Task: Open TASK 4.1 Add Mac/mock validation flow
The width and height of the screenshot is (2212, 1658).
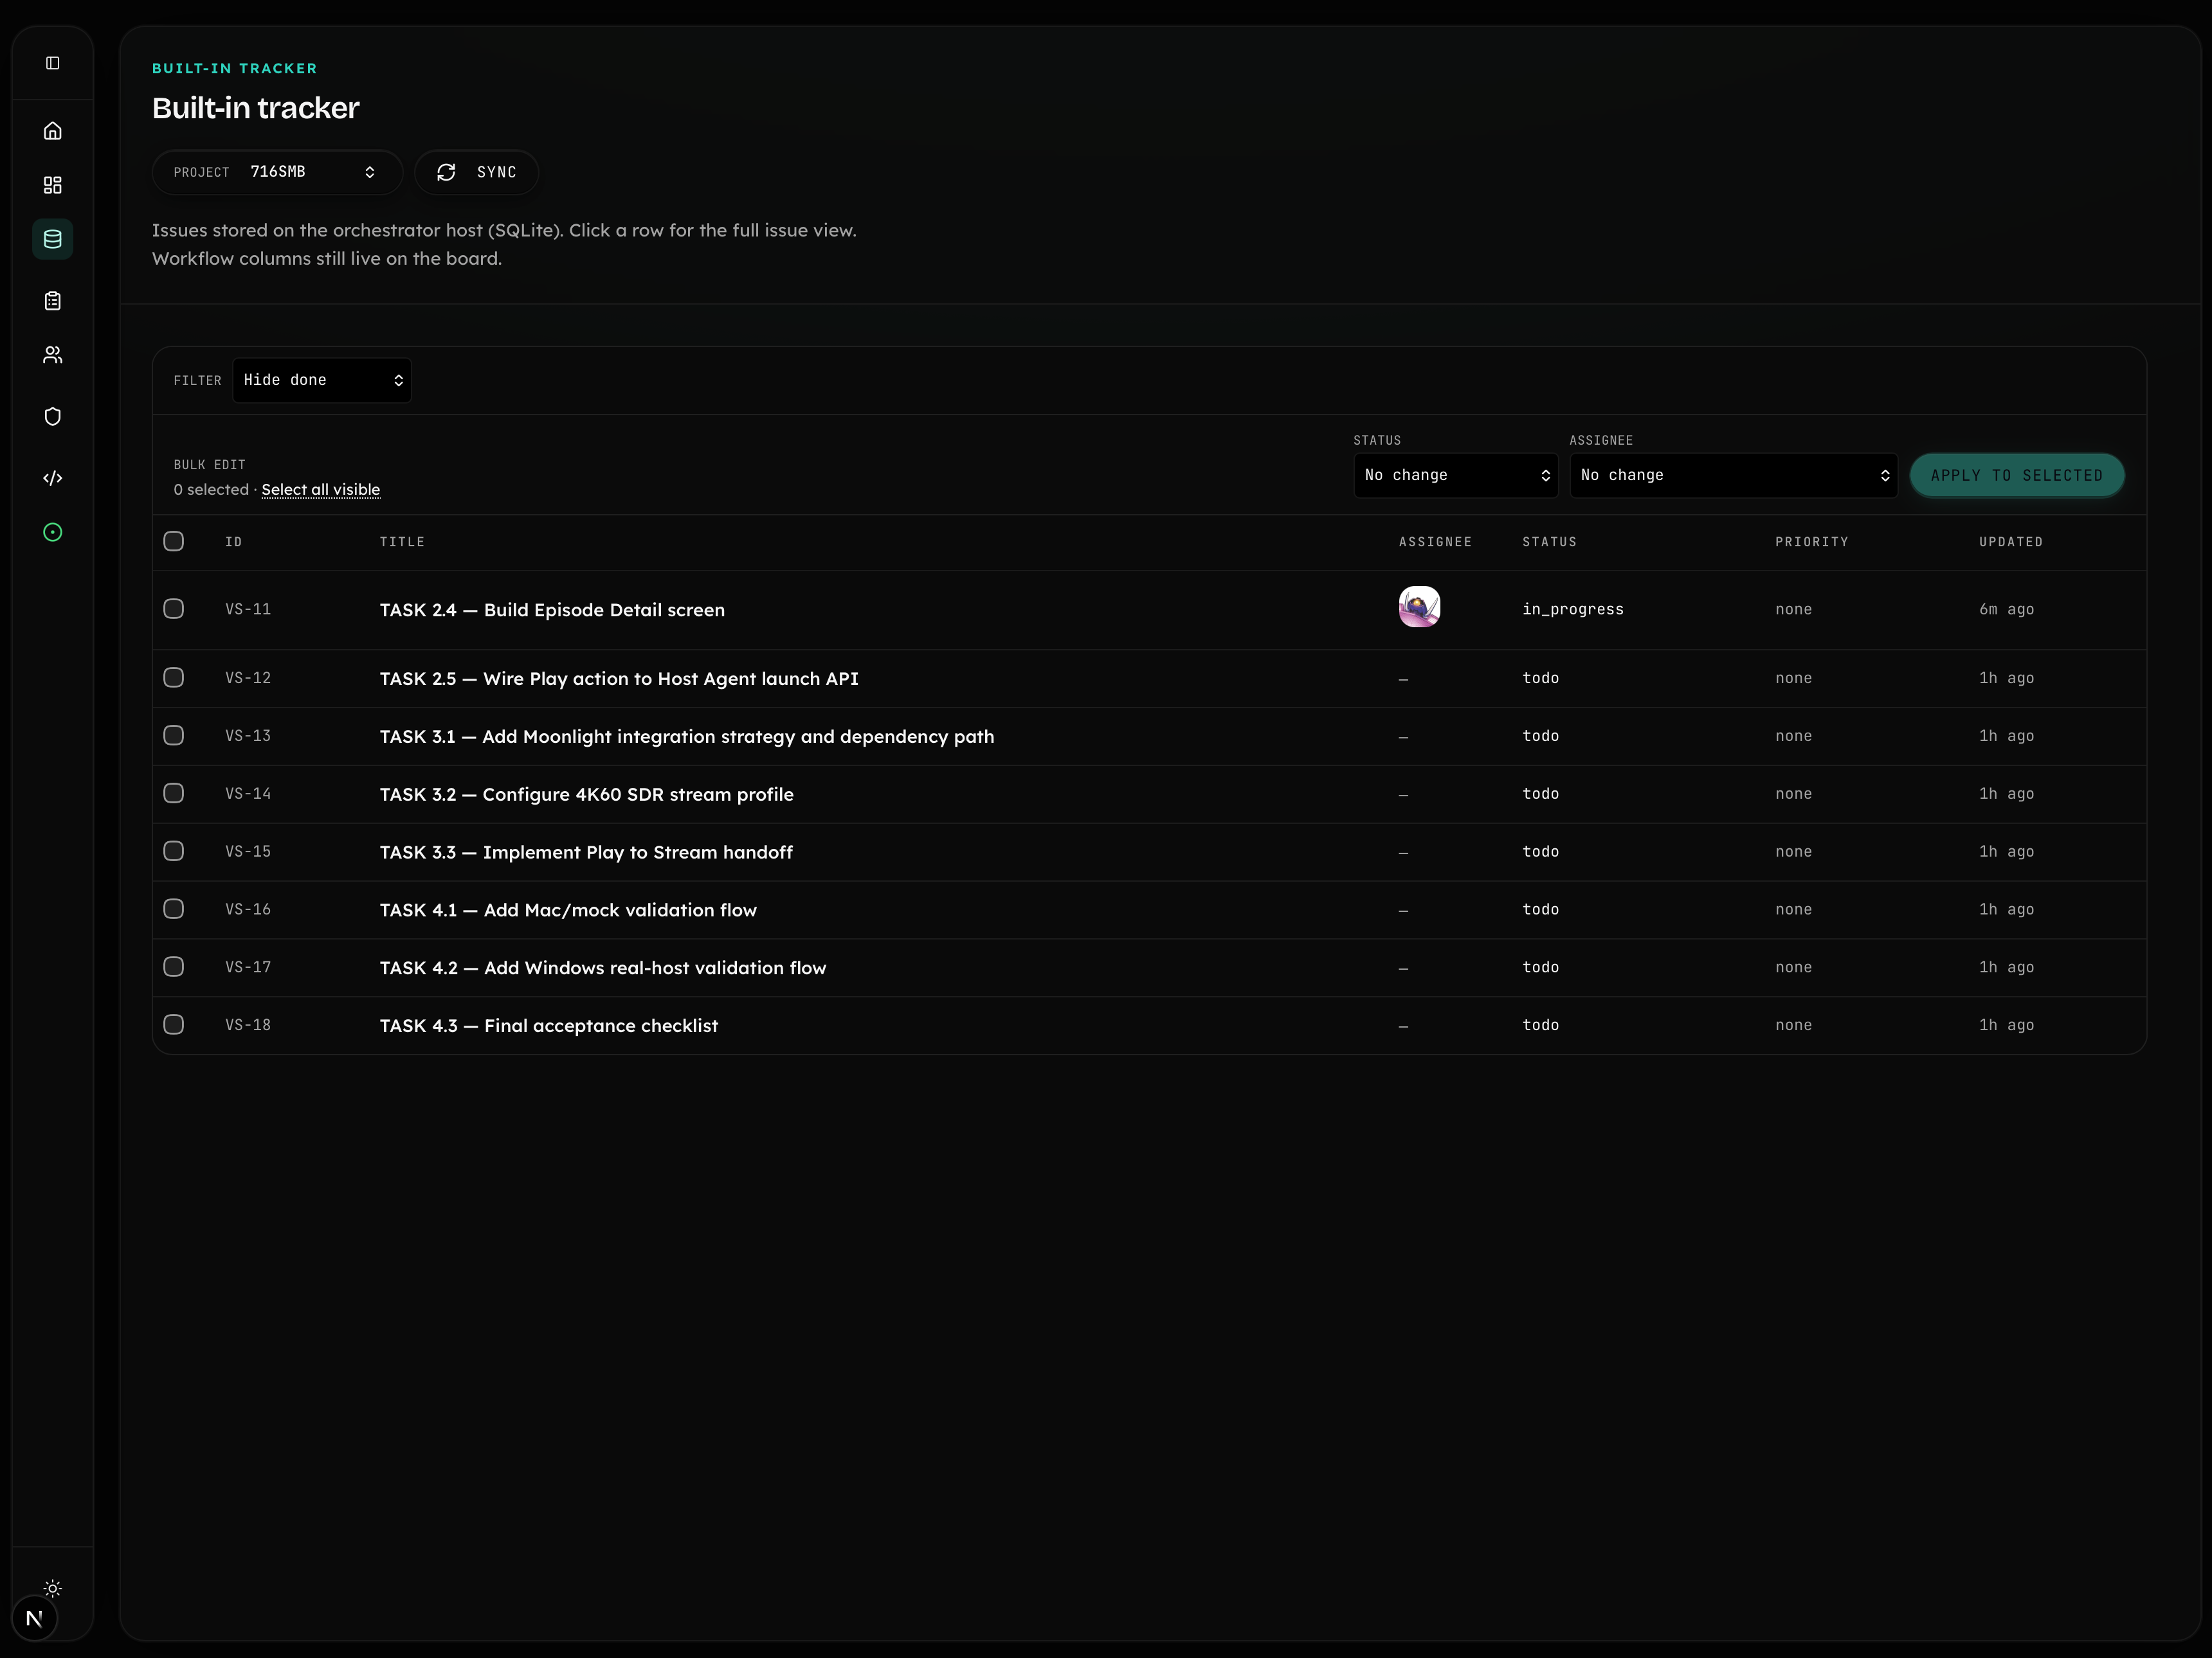Action: tap(568, 911)
